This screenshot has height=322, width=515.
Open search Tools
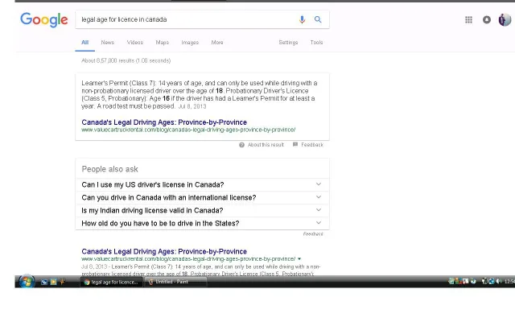[316, 43]
